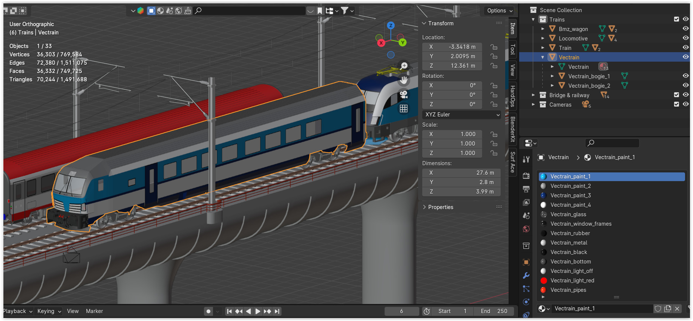Toggle use preview range clock icon

pos(427,311)
